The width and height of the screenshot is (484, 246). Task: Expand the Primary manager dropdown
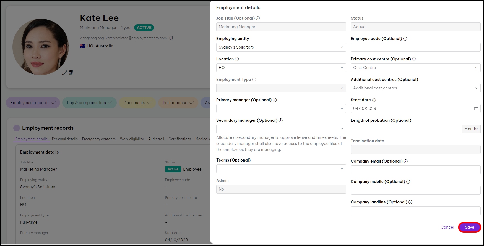tap(281, 109)
